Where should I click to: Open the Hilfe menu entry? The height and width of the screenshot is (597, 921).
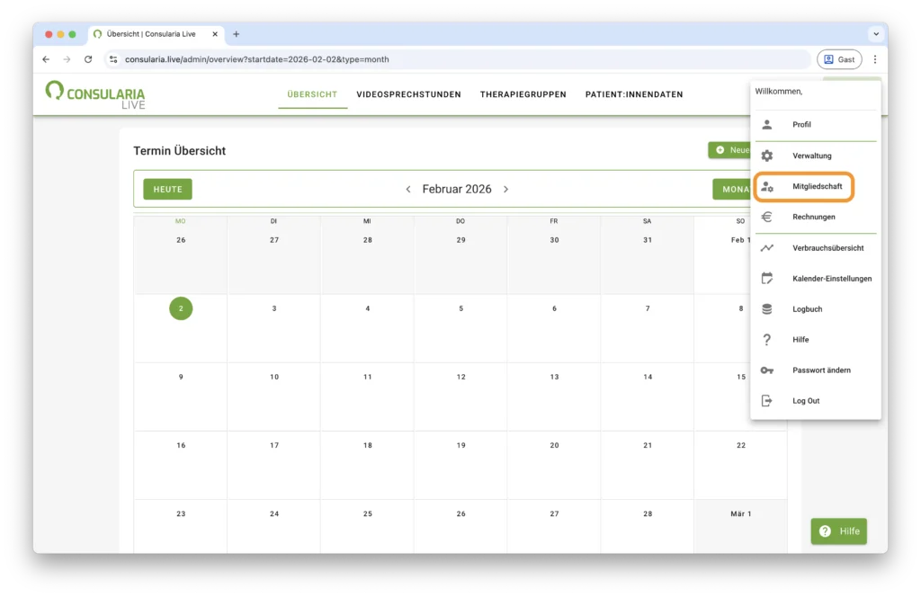[x=800, y=340]
